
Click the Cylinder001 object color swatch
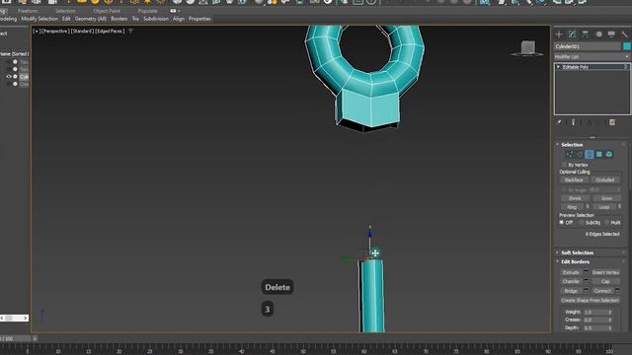[626, 46]
